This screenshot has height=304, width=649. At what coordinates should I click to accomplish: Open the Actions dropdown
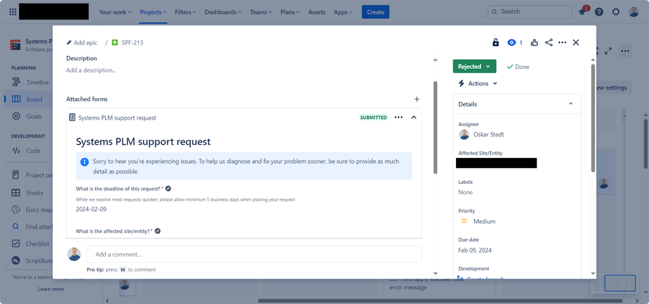click(x=477, y=84)
